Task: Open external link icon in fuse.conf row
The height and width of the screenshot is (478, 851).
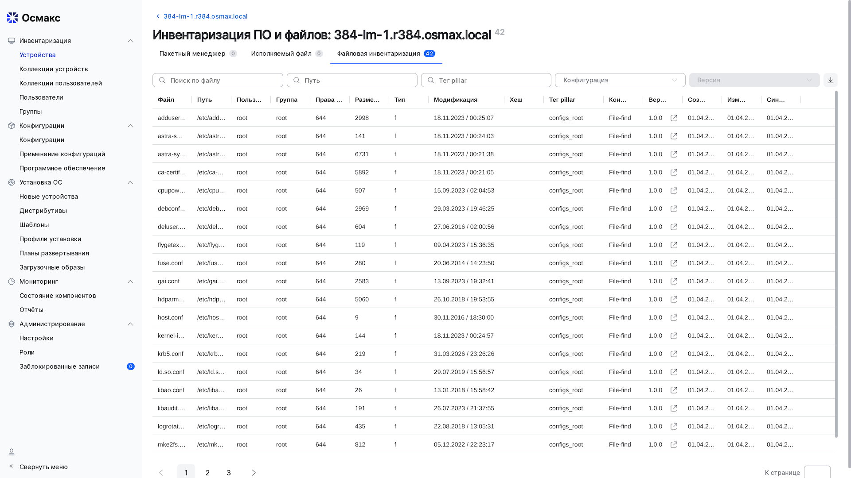Action: click(x=674, y=263)
